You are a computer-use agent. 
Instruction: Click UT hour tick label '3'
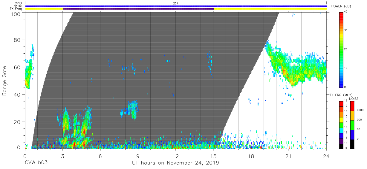point(62,156)
